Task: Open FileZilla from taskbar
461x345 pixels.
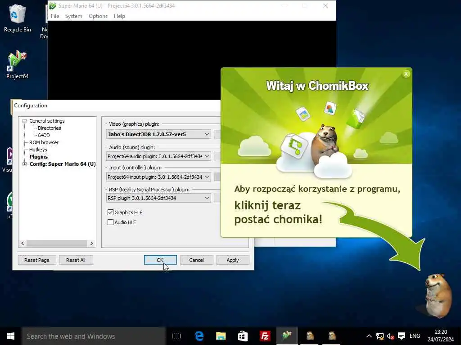Action: (x=265, y=336)
